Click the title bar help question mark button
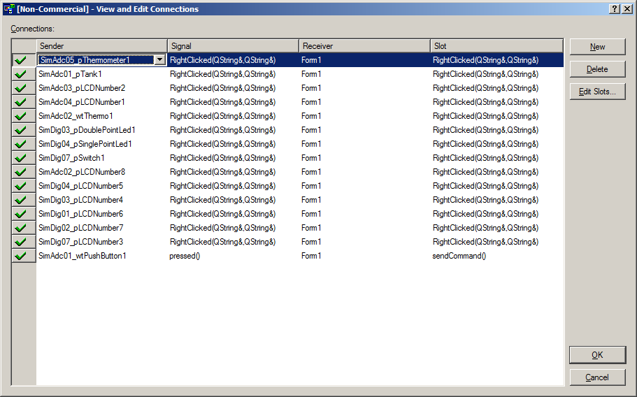The height and width of the screenshot is (397, 637). pos(614,8)
